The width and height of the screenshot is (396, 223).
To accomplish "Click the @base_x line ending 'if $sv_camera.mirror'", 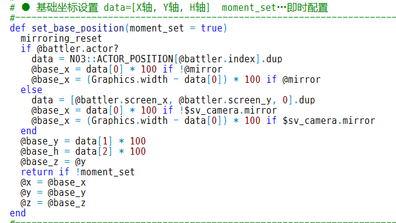I will coord(203,121).
